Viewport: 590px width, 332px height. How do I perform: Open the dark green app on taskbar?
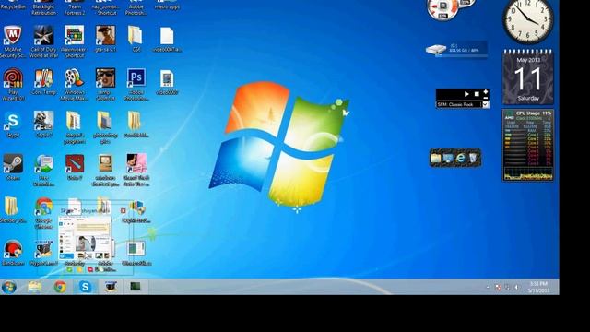(136, 287)
